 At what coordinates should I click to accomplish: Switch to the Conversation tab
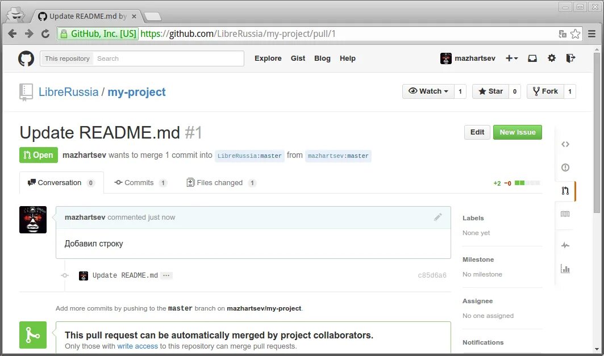coord(61,183)
